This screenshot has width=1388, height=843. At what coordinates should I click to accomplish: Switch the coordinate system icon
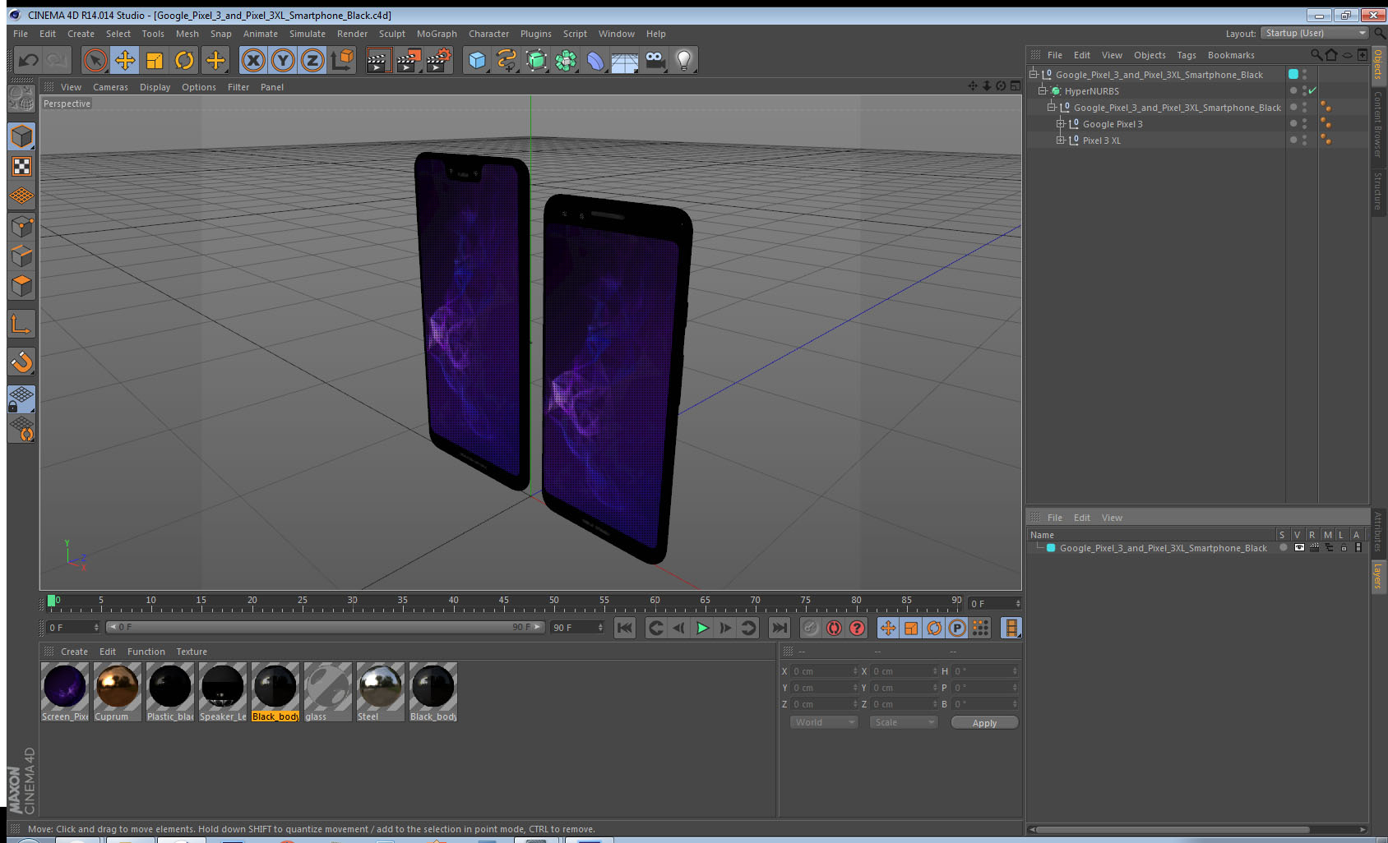tap(342, 60)
